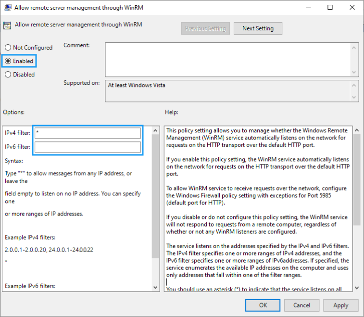This screenshot has height=317, width=364.
Task: Click the Cancel button
Action: pyautogui.click(x=302, y=305)
